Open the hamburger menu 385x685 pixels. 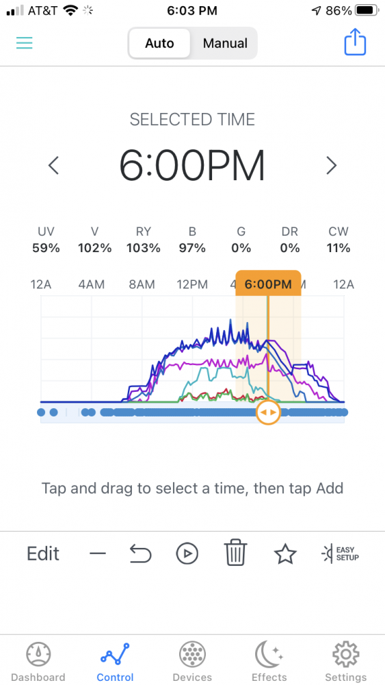point(25,42)
